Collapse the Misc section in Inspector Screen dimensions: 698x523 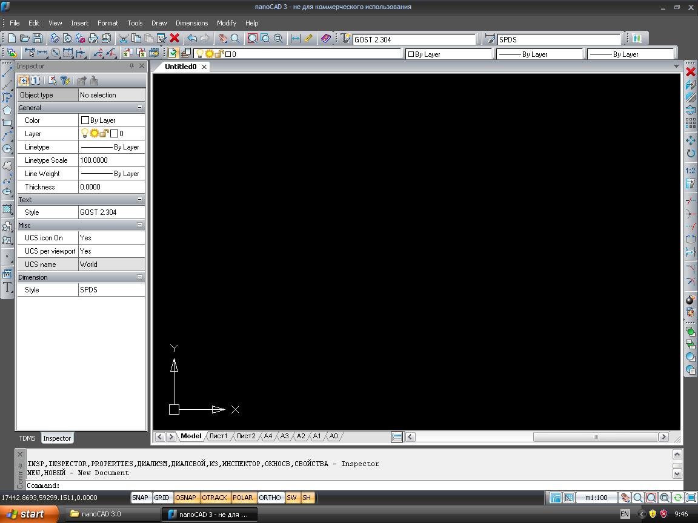tap(139, 225)
